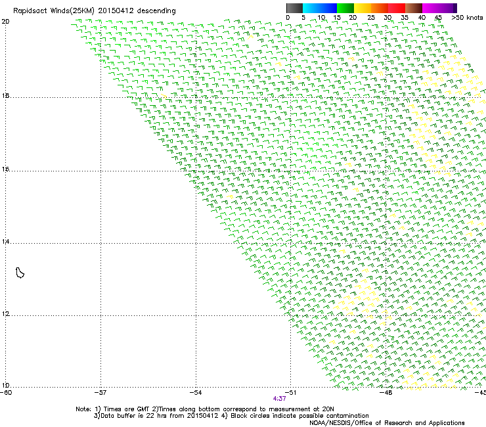The width and height of the screenshot is (486, 427).
Task: Click the '35' legend scale label
Action: click(x=405, y=17)
